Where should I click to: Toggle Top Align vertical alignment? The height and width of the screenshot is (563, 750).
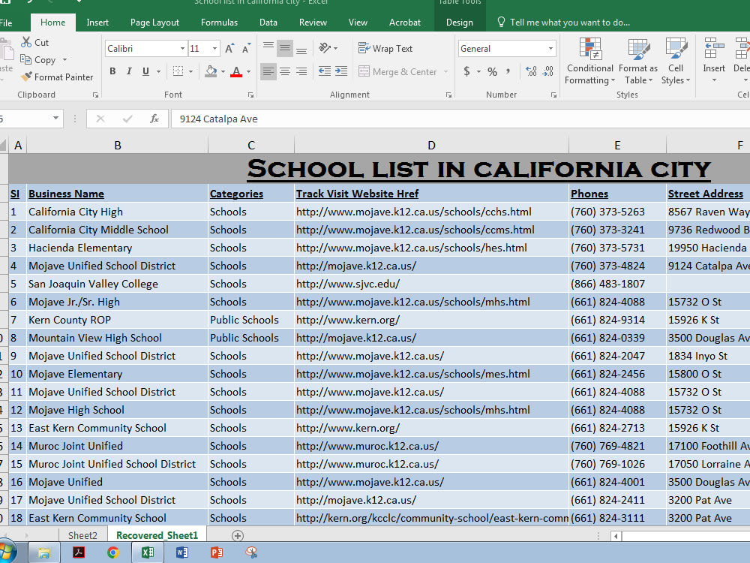coord(268,48)
